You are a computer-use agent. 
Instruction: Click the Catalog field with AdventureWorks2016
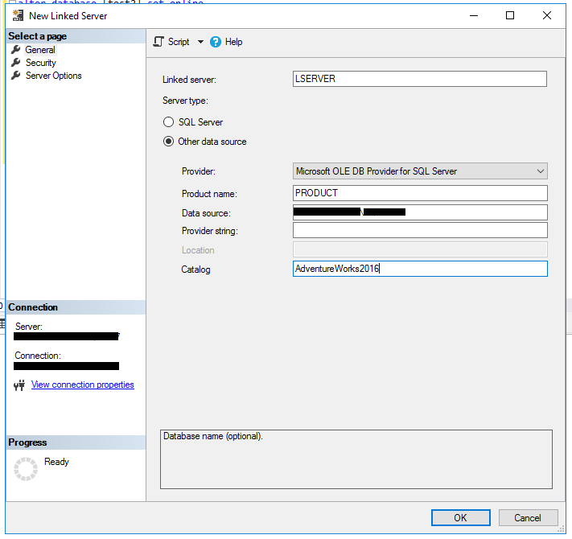click(420, 269)
